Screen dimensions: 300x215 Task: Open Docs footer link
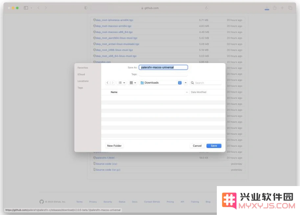coord(135,202)
